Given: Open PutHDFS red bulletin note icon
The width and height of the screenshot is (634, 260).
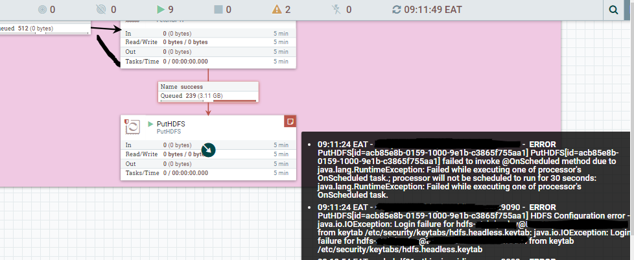Looking at the screenshot, I should coord(290,121).
